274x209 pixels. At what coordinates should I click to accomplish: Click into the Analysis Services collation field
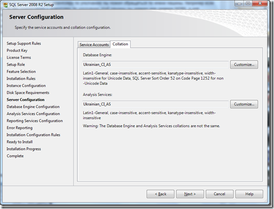155,104
